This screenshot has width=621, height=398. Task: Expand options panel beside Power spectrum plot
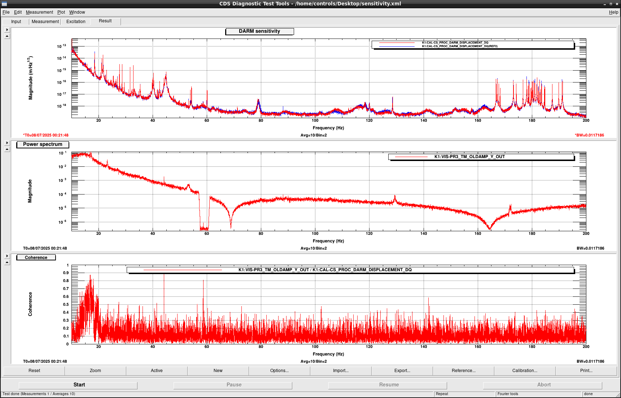click(x=7, y=143)
